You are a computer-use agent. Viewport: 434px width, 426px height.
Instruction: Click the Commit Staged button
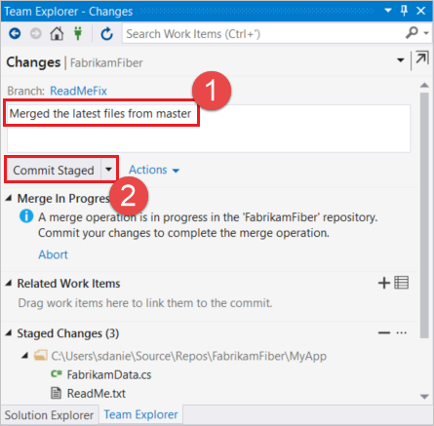[54, 170]
